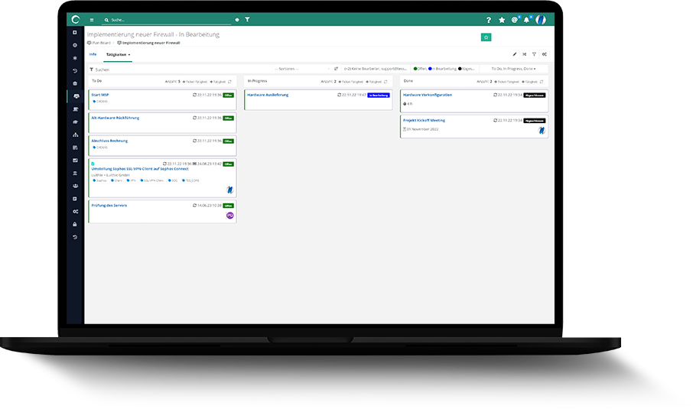This screenshot has height=409, width=693.
Task: Open the Sortieren dropdown
Action: (301, 69)
